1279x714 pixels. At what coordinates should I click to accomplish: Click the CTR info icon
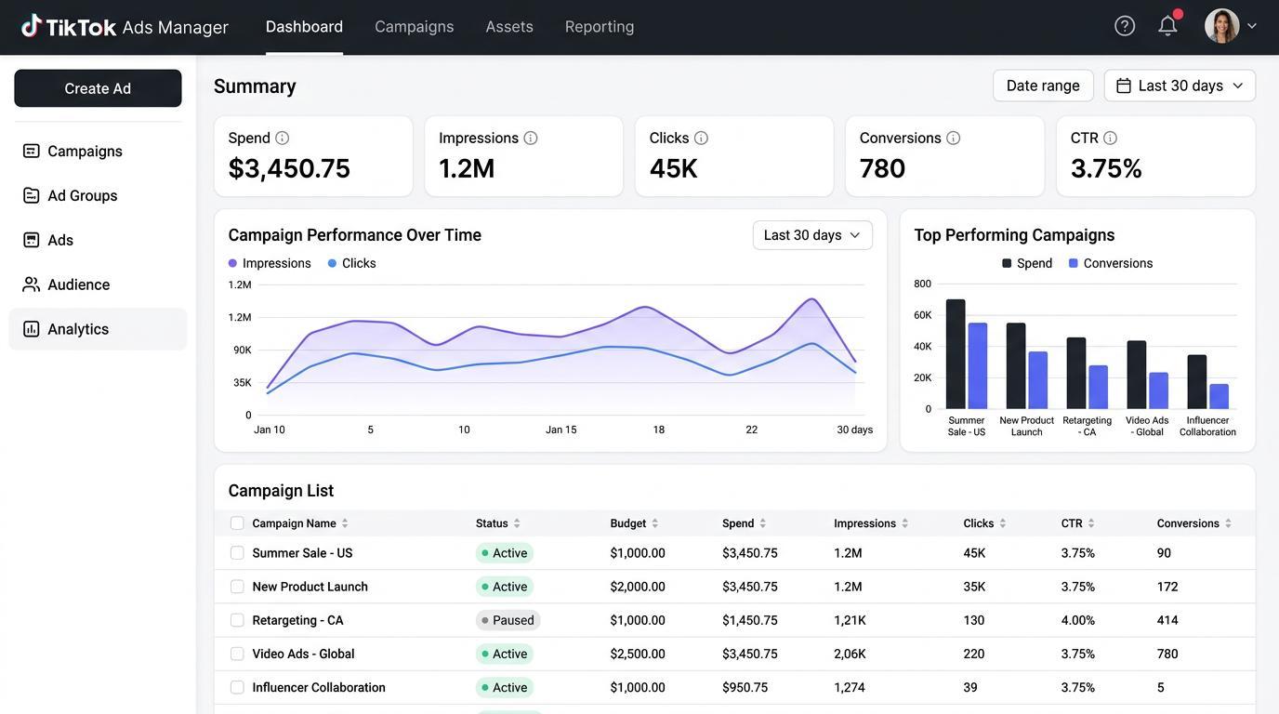1110,138
